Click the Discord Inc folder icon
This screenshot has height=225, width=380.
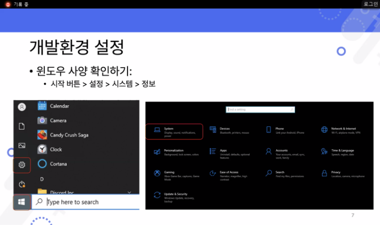[x=42, y=191]
